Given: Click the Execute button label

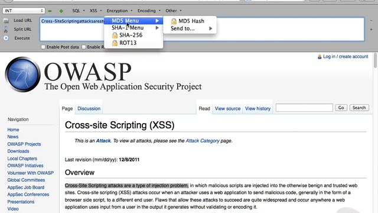Looking at the screenshot, I should [22, 38].
